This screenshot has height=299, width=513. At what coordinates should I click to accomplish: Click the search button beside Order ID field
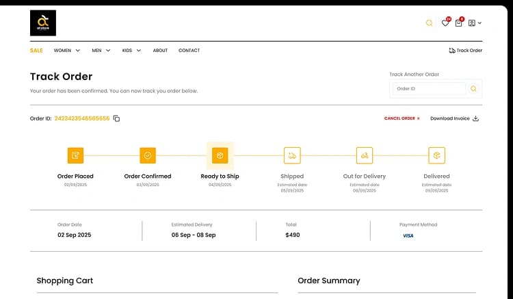[473, 89]
